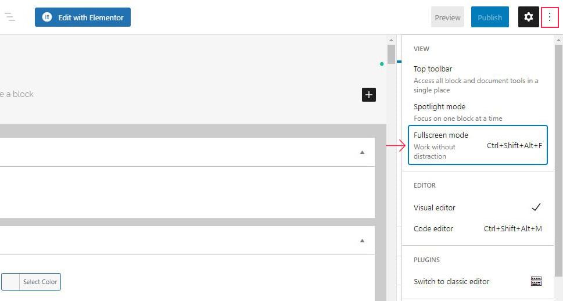
Task: Click the Preview button
Action: [447, 17]
